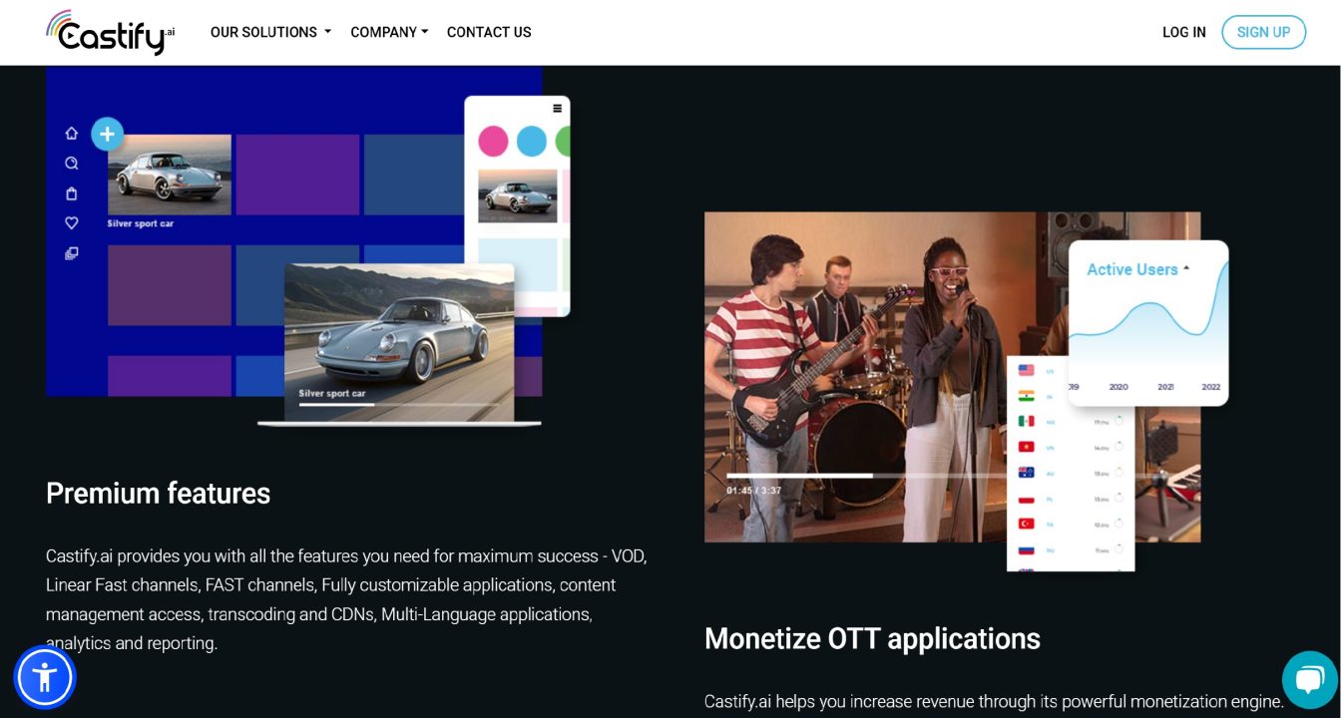This screenshot has width=1341, height=718.
Task: Click the Log In link
Action: (1183, 32)
